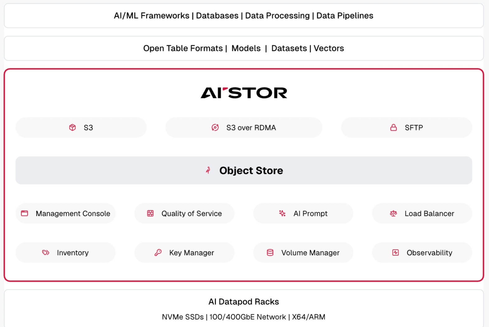Open the SFTP protocol label
The width and height of the screenshot is (489, 327).
pos(414,128)
